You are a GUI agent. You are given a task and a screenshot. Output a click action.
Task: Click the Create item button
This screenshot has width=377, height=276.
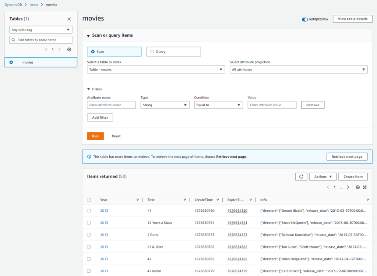pos(353,177)
